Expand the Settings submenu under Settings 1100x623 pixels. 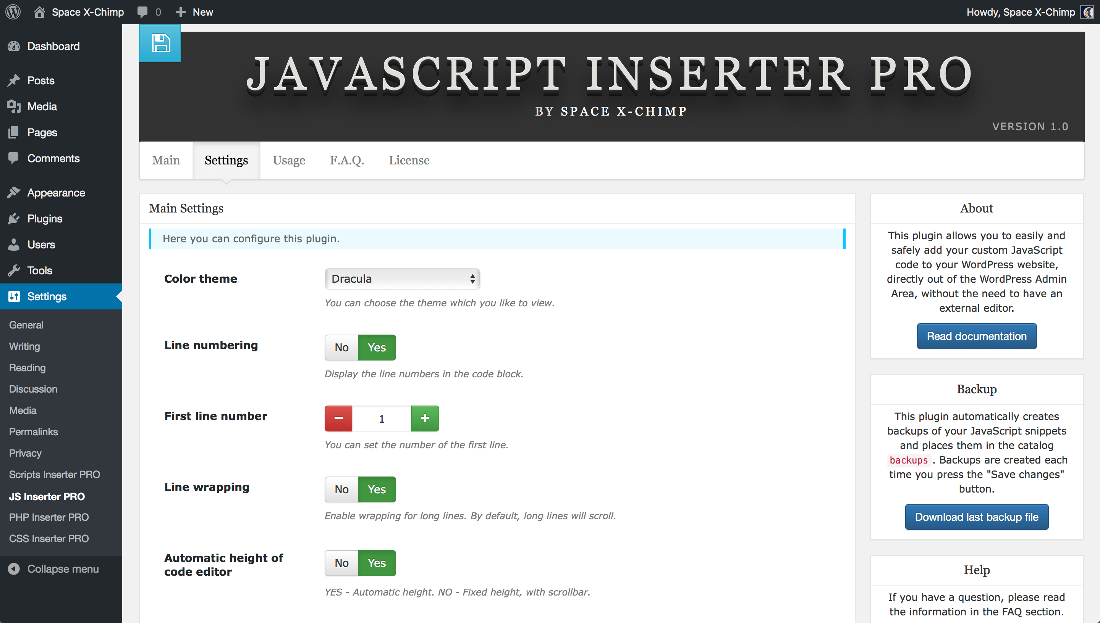[47, 296]
